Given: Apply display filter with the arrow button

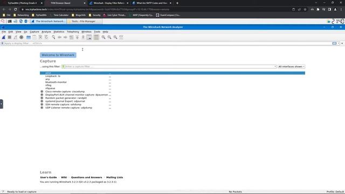Looking at the screenshot, I should click(334, 43).
